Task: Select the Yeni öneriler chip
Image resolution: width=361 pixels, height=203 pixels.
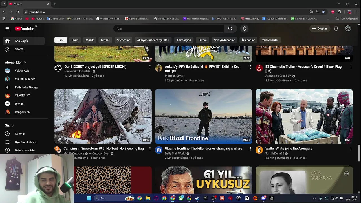Action: click(270, 40)
